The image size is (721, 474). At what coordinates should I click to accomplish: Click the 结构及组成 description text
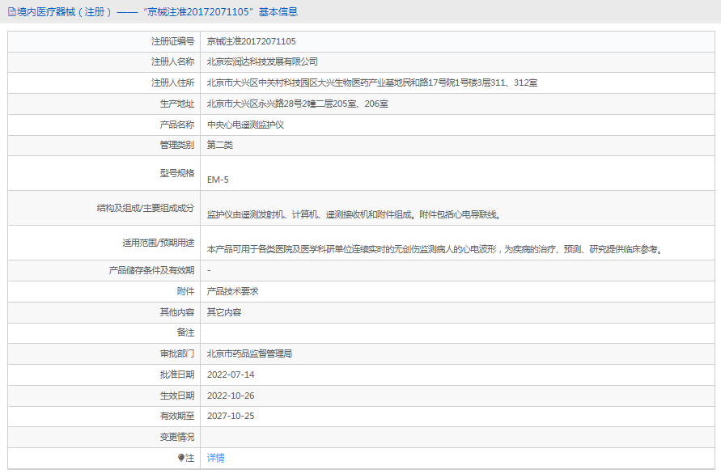354,214
